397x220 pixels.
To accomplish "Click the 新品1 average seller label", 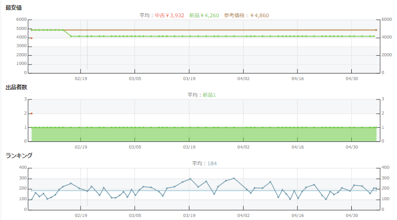I will point(209,95).
